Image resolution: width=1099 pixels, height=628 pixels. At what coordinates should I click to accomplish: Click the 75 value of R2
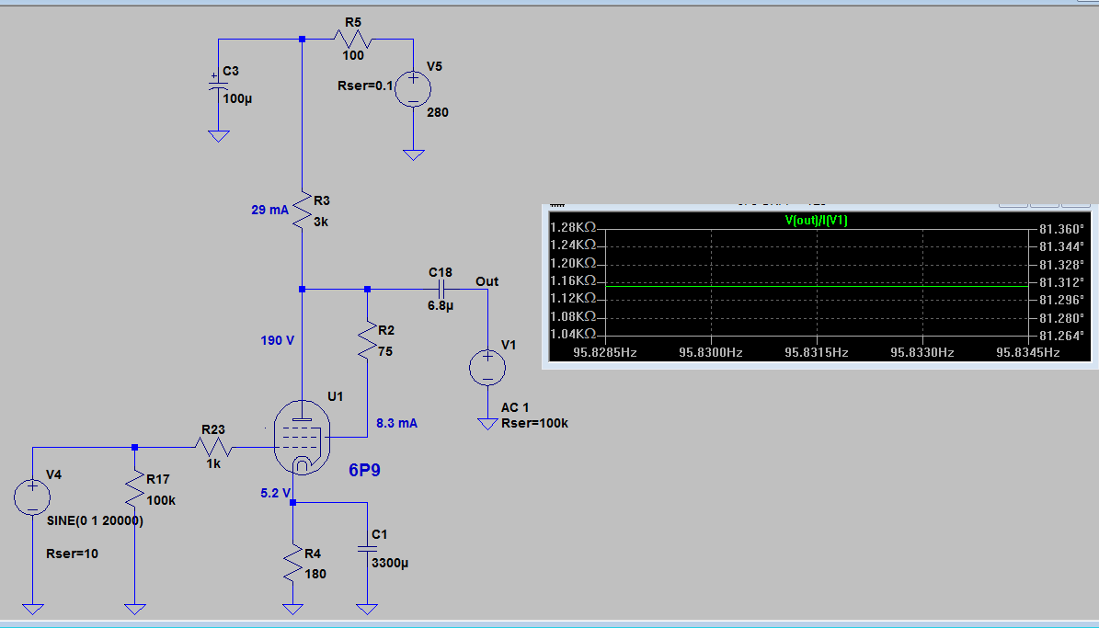[385, 351]
